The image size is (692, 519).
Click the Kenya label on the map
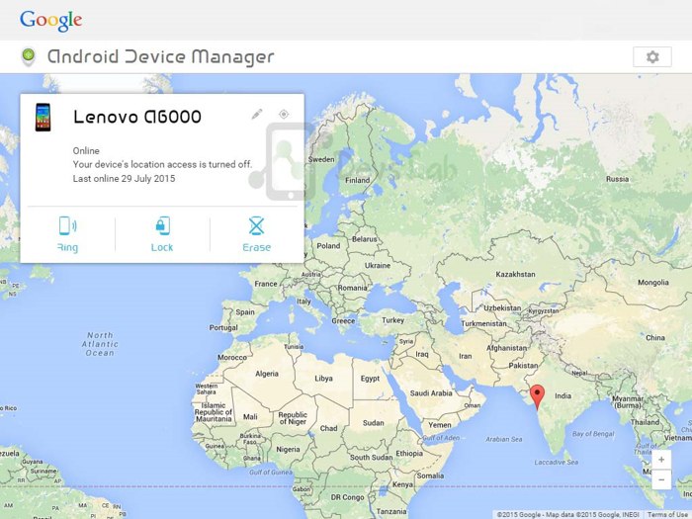[402, 484]
